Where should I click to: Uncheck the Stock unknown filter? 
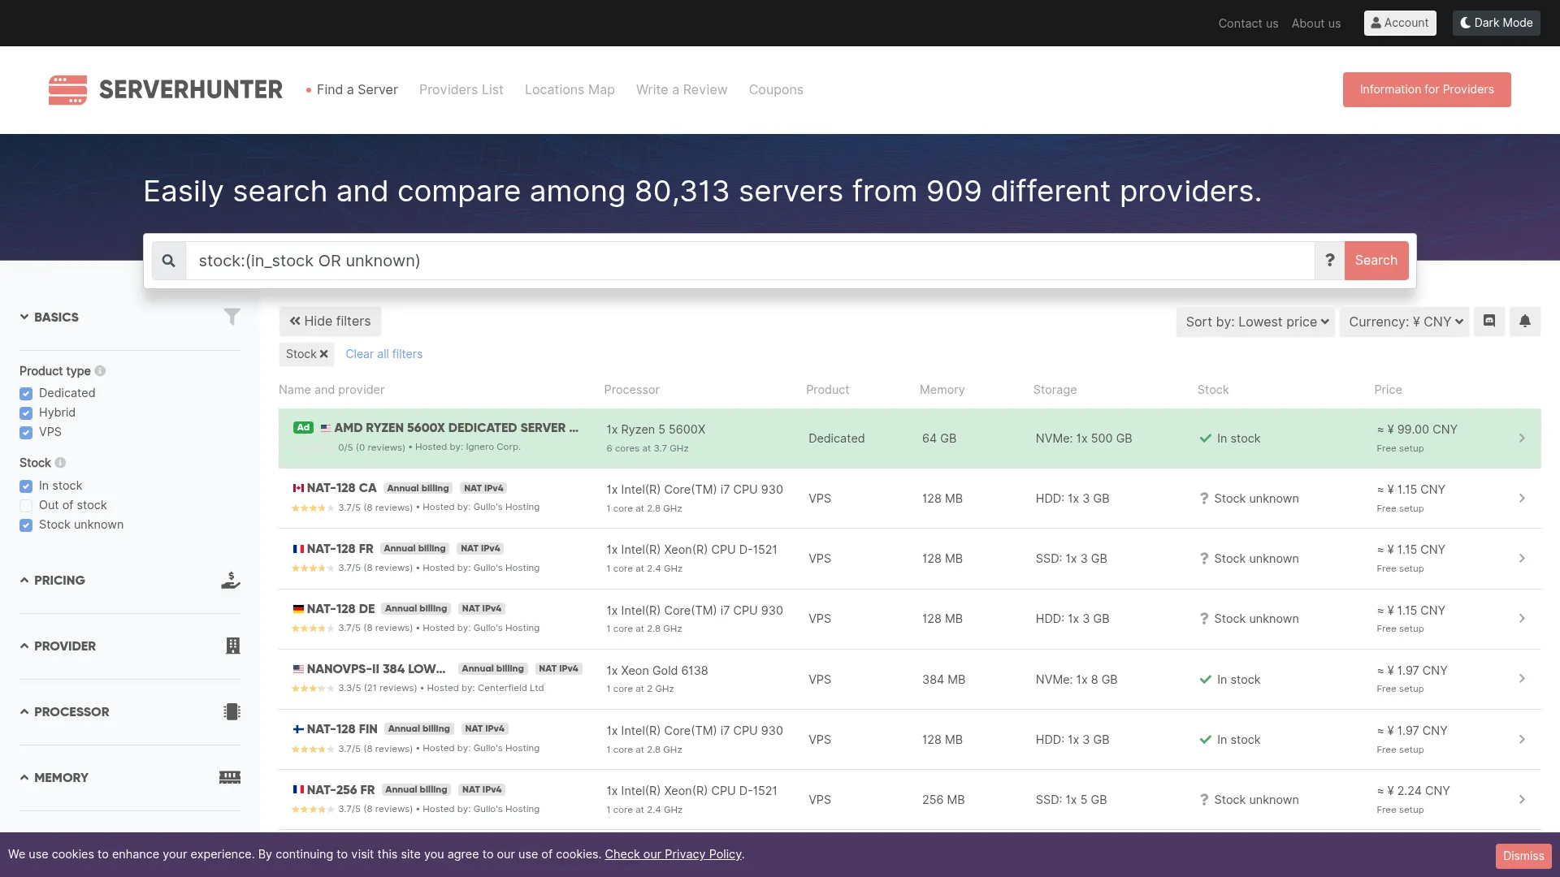[x=26, y=525]
